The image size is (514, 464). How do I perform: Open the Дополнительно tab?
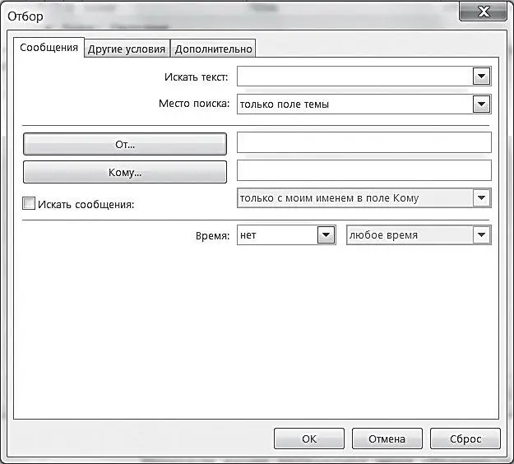[213, 49]
